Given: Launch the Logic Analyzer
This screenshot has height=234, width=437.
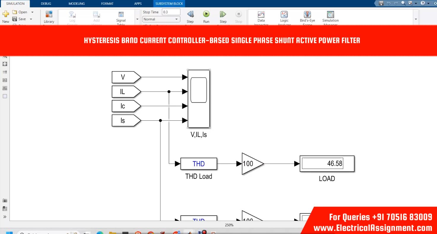Looking at the screenshot, I should point(284,15).
